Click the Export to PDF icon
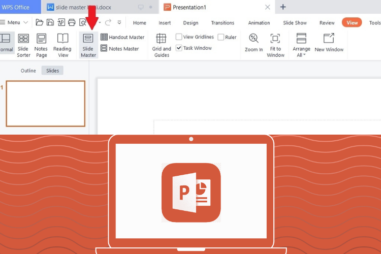This screenshot has width=381, height=254. click(61, 22)
